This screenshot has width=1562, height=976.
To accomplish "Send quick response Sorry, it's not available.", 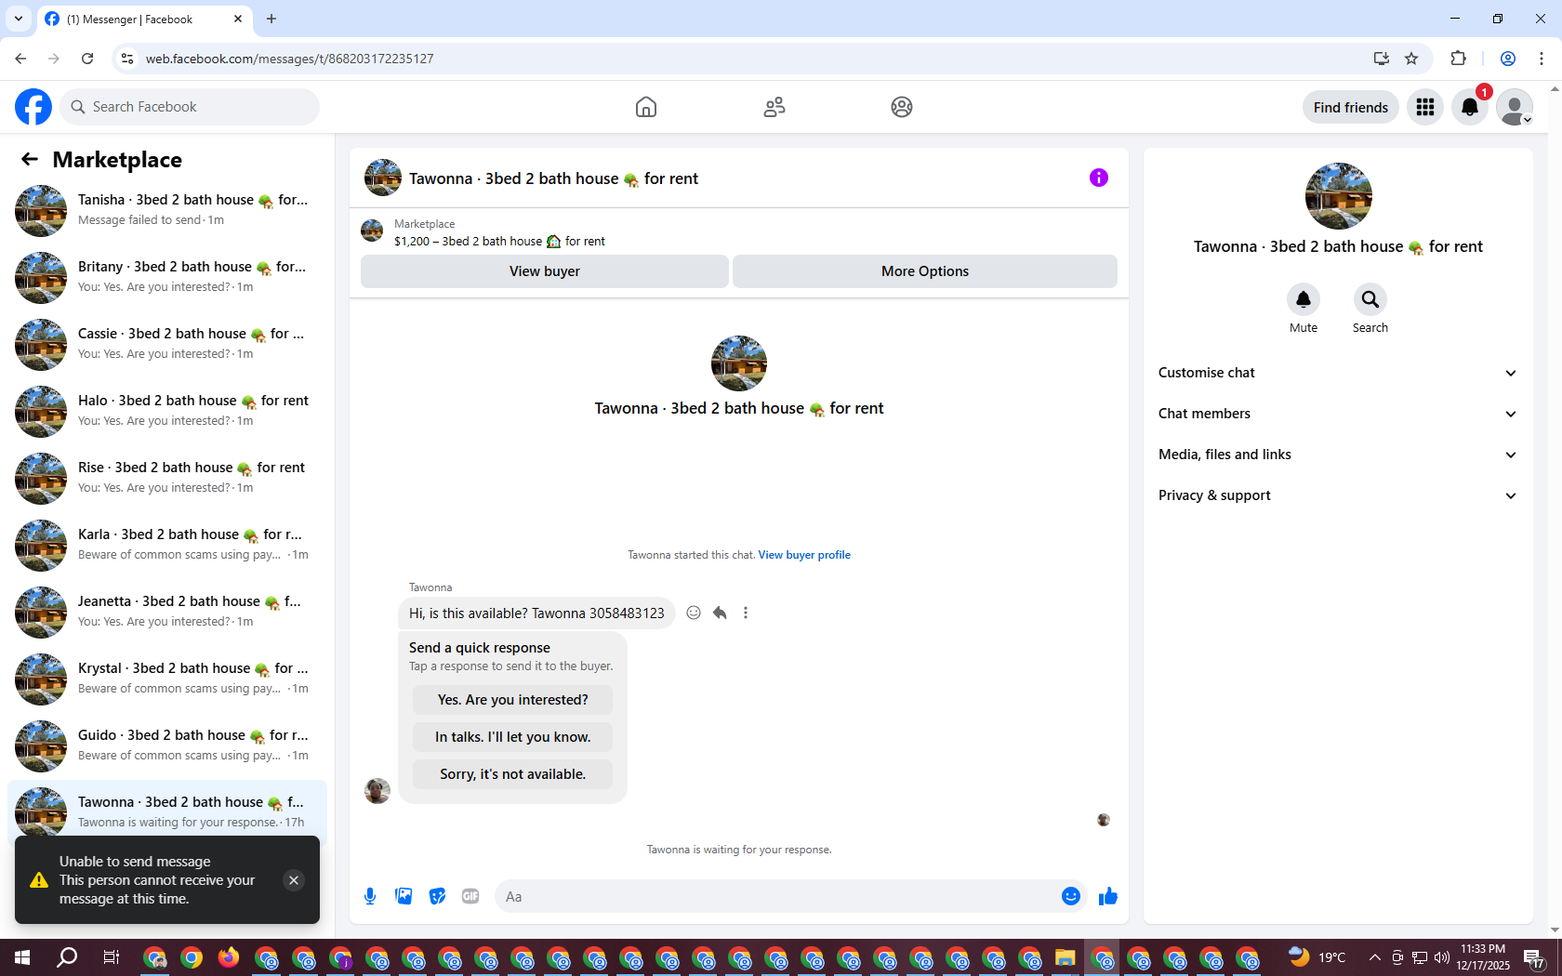I will click(x=513, y=774).
